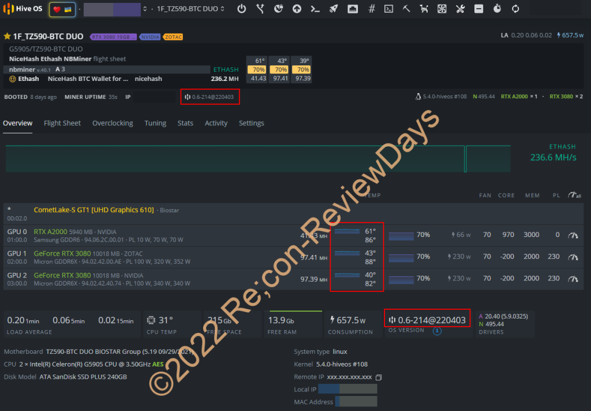591x411 pixels.
Task: Click the fan icon in toolbar
Action: pos(442,9)
